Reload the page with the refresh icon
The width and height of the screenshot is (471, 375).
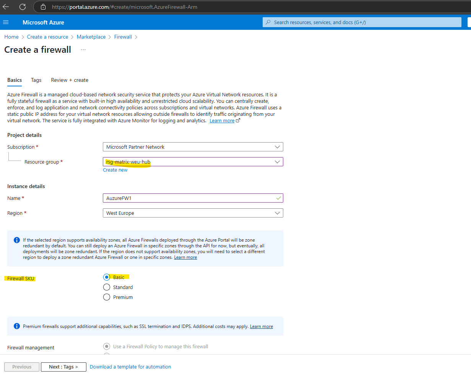(x=23, y=7)
